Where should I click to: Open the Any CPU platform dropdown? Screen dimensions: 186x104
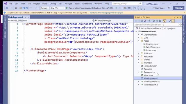58,8
